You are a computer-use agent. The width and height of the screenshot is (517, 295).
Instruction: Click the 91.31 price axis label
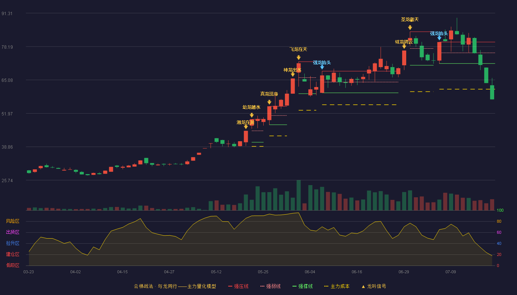click(x=7, y=14)
